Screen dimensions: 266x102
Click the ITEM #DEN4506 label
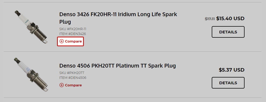point(73,78)
